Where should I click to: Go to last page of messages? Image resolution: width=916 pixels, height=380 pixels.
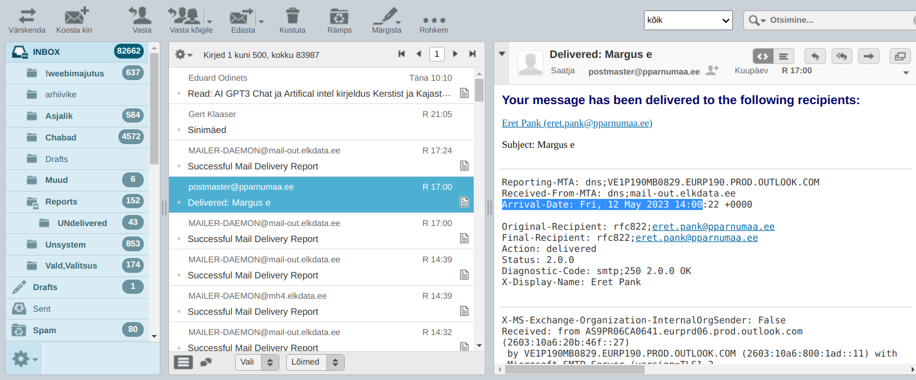[472, 54]
